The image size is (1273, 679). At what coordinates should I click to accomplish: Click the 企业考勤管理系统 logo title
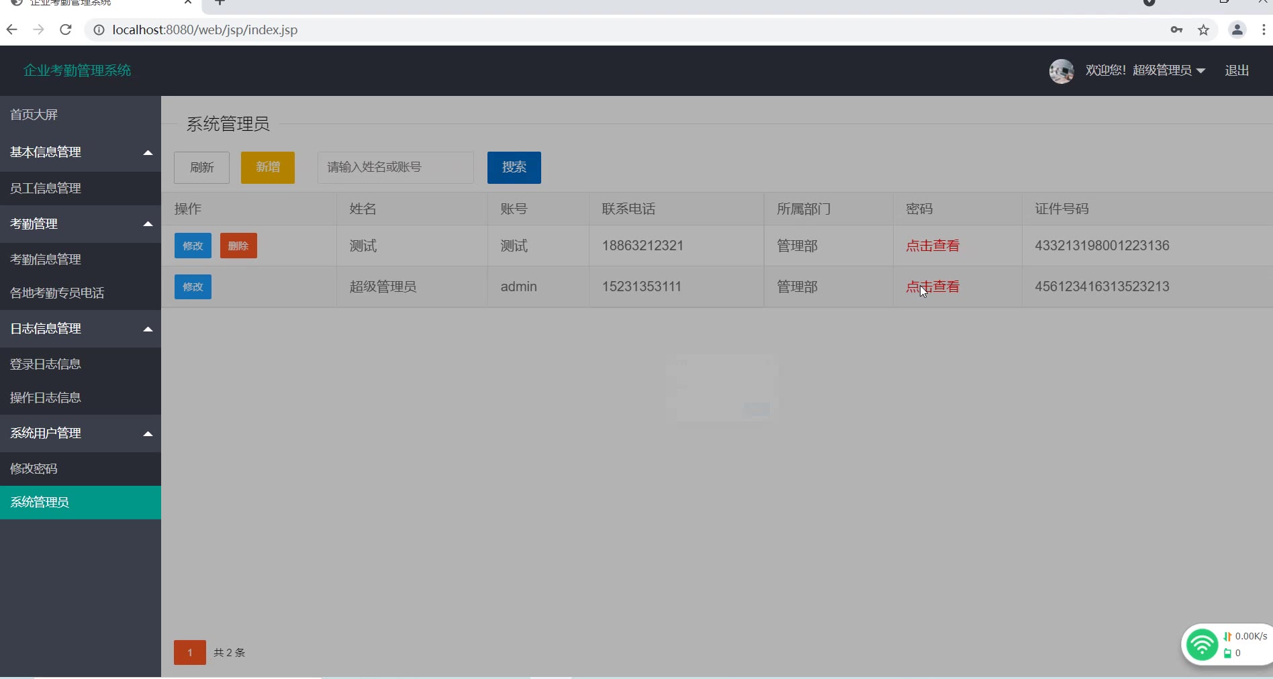77,70
